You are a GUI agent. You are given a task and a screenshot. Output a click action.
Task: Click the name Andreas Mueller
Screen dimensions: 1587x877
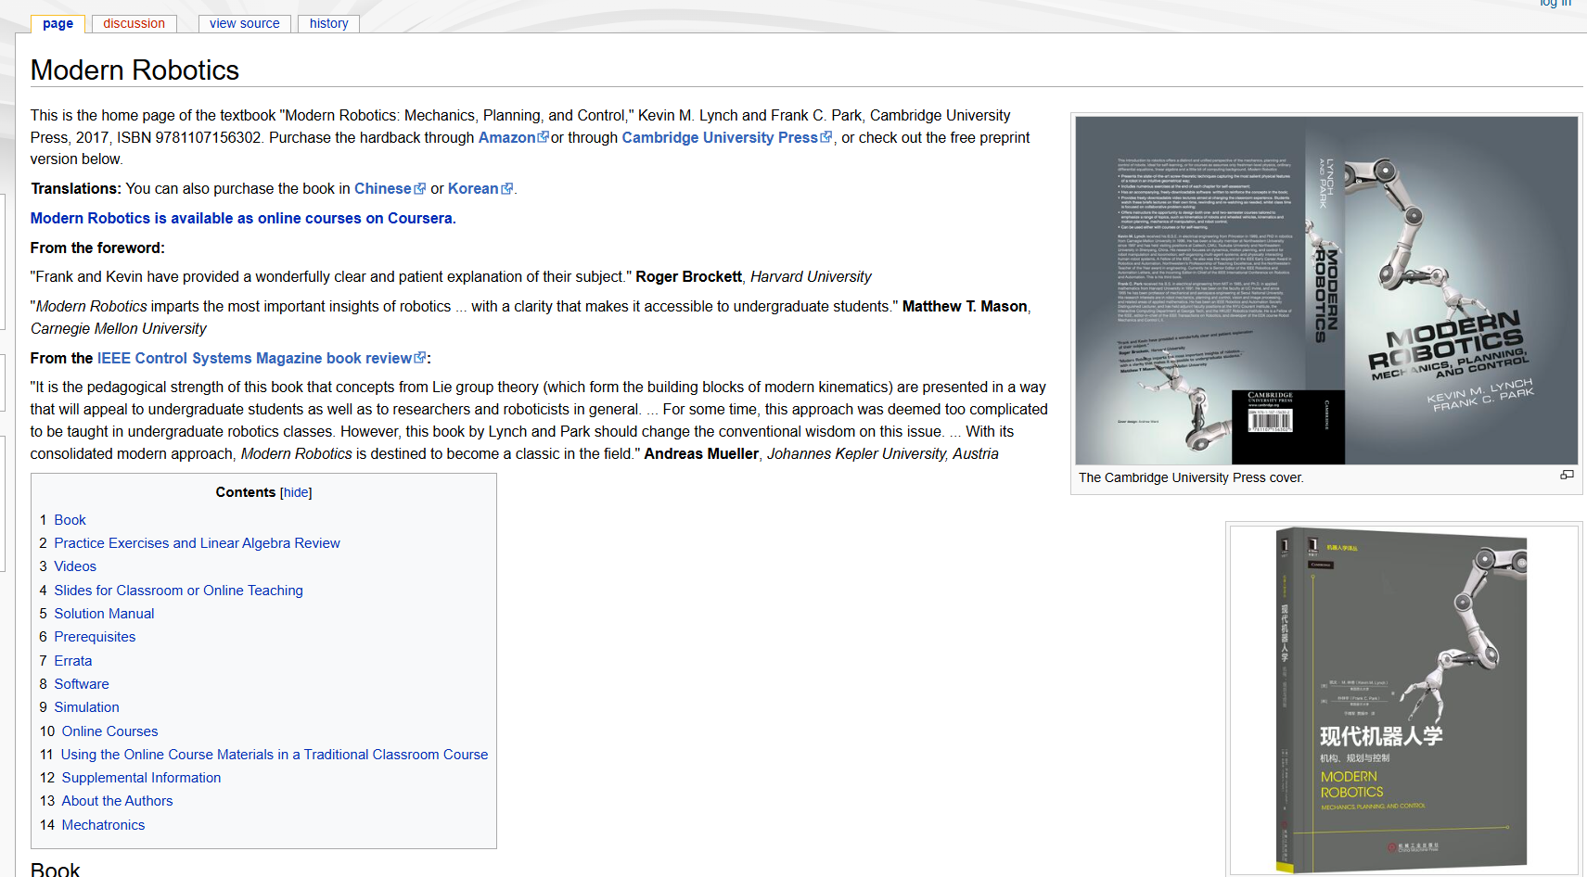coord(701,454)
